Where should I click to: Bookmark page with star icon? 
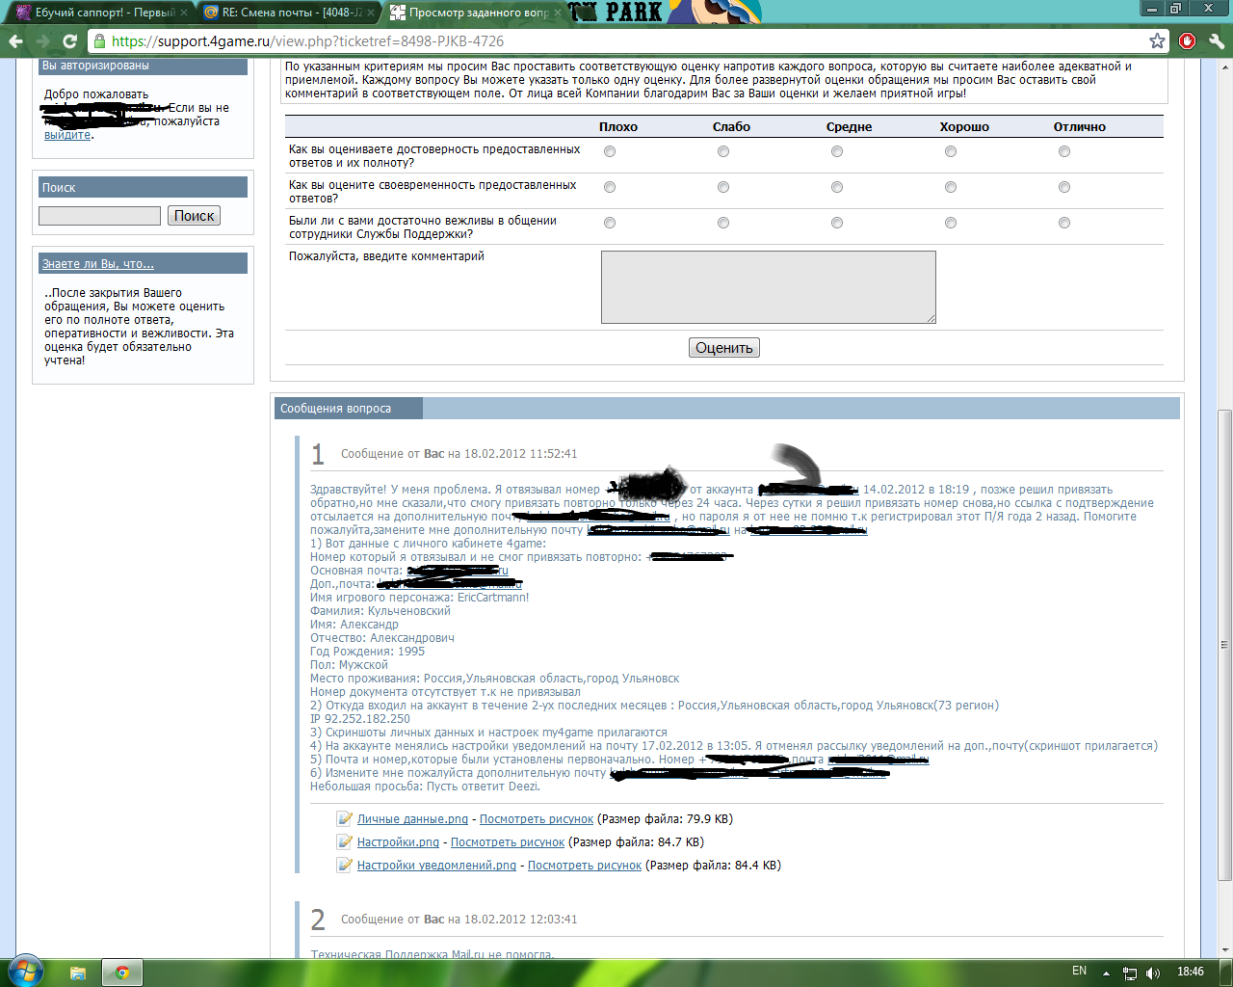(1157, 40)
